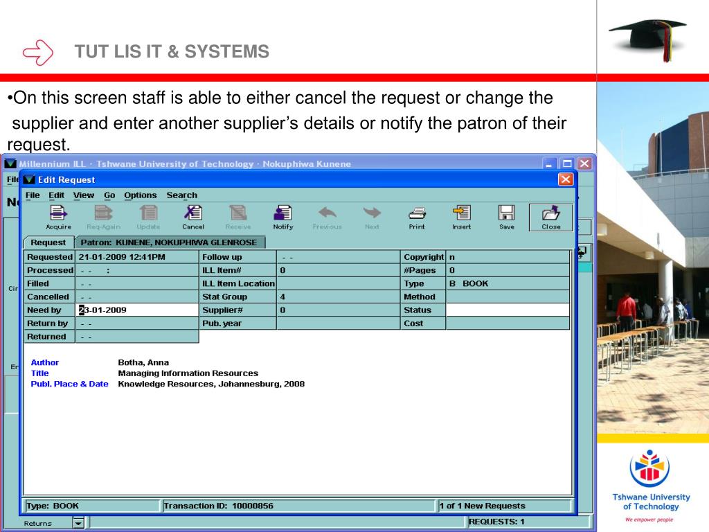709x532 pixels.
Task: Click the Cost value field
Action: point(508,323)
